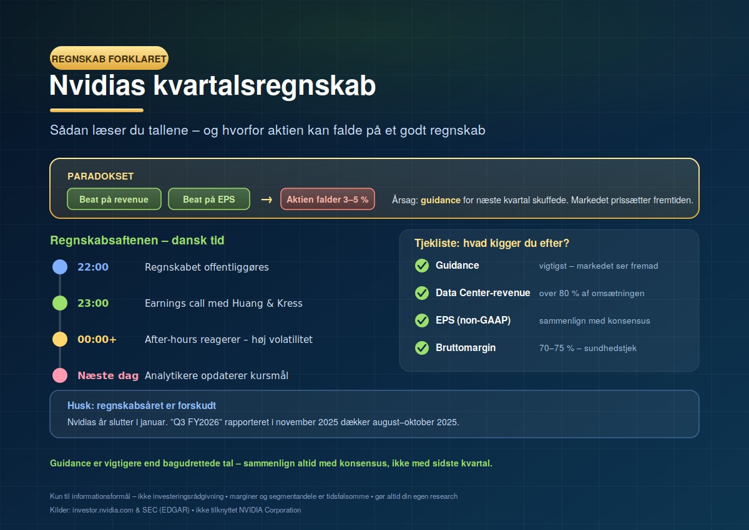
Task: Click the Beat på revenue pill
Action: pyautogui.click(x=114, y=200)
